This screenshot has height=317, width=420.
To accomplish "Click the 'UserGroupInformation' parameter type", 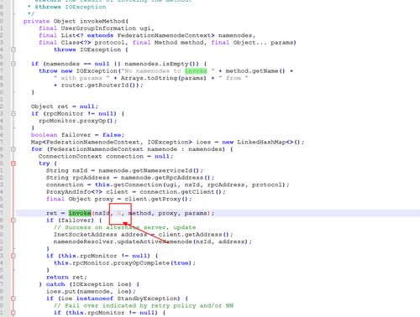I will (x=98, y=29).
